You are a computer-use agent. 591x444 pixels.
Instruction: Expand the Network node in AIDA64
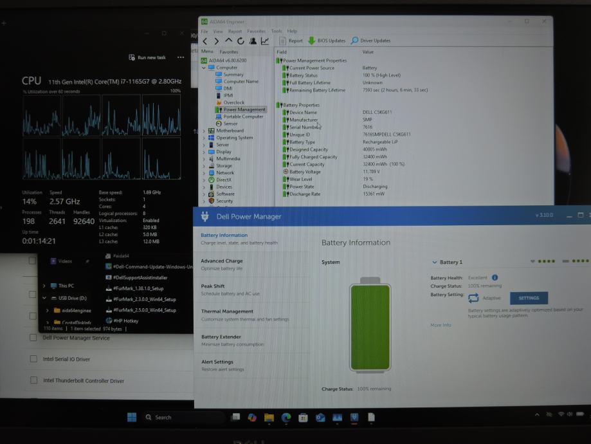point(204,173)
